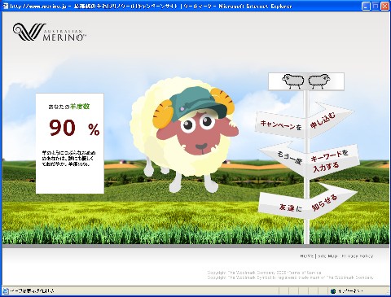Click the left sheep icon on signboard
This screenshot has height=297, width=391.
(x=292, y=81)
